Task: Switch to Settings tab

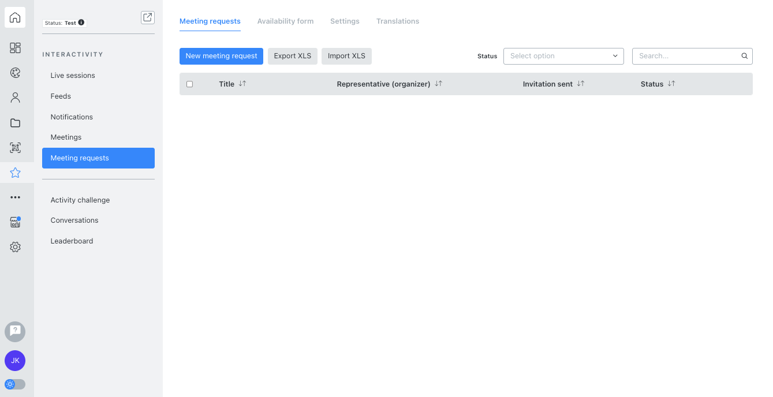Action: [x=345, y=21]
